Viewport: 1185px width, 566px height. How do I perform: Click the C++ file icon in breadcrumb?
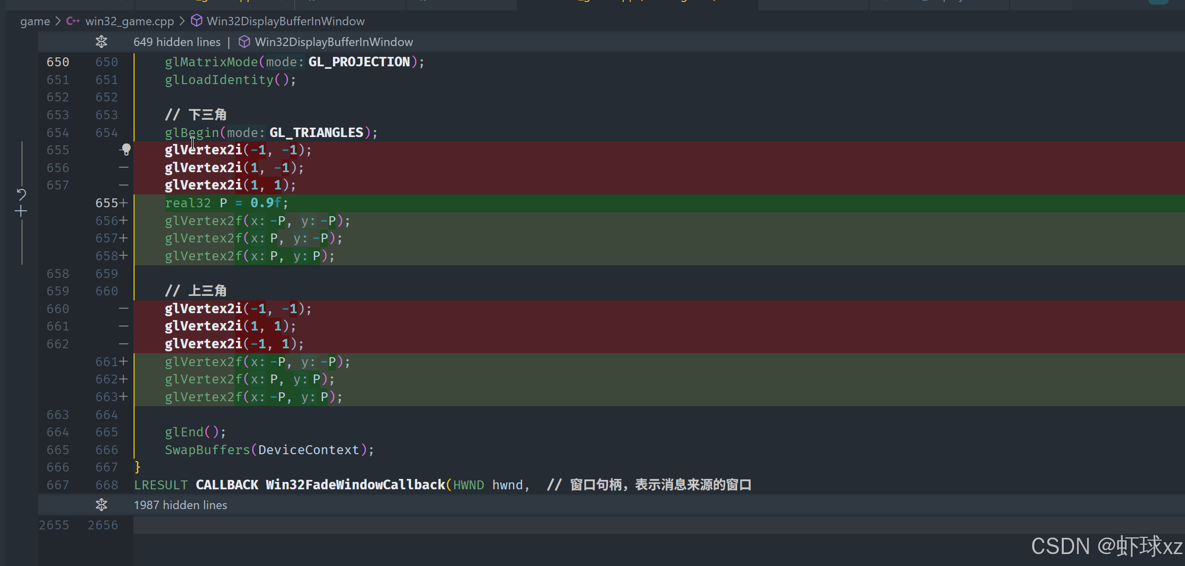(73, 21)
